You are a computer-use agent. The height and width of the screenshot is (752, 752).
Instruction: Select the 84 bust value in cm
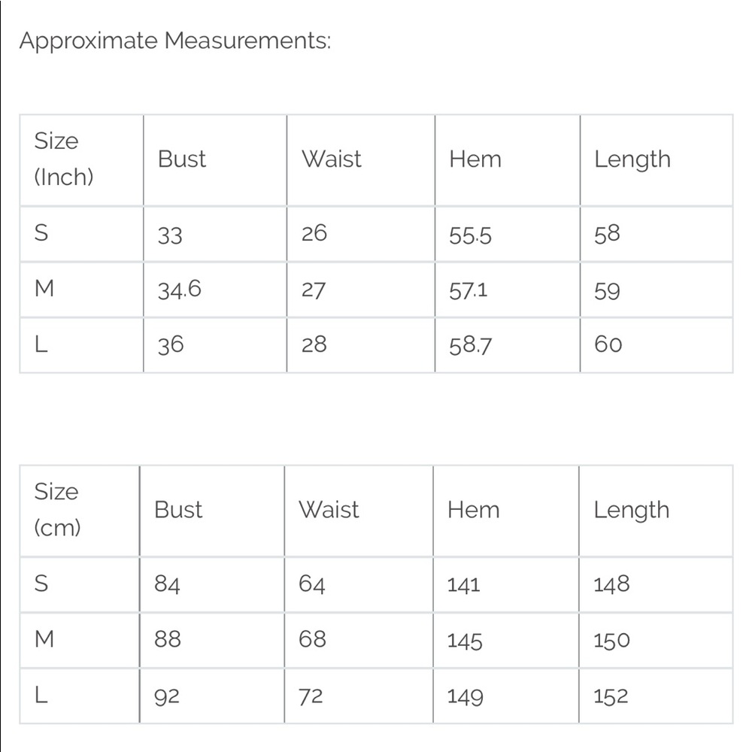click(167, 584)
